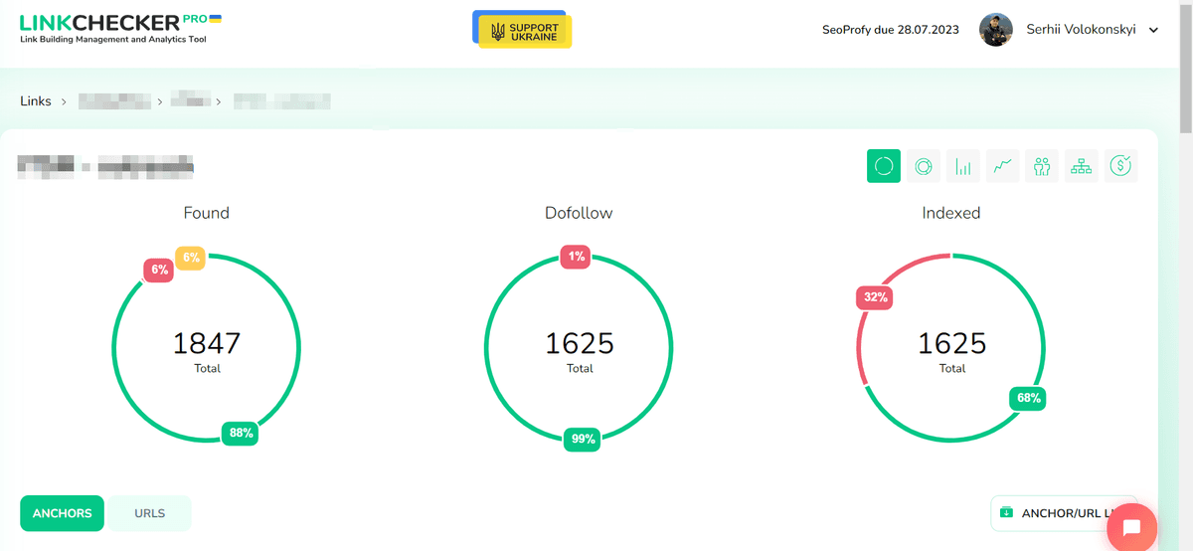Open the chat support bubble
The image size is (1193, 551).
tap(1131, 528)
